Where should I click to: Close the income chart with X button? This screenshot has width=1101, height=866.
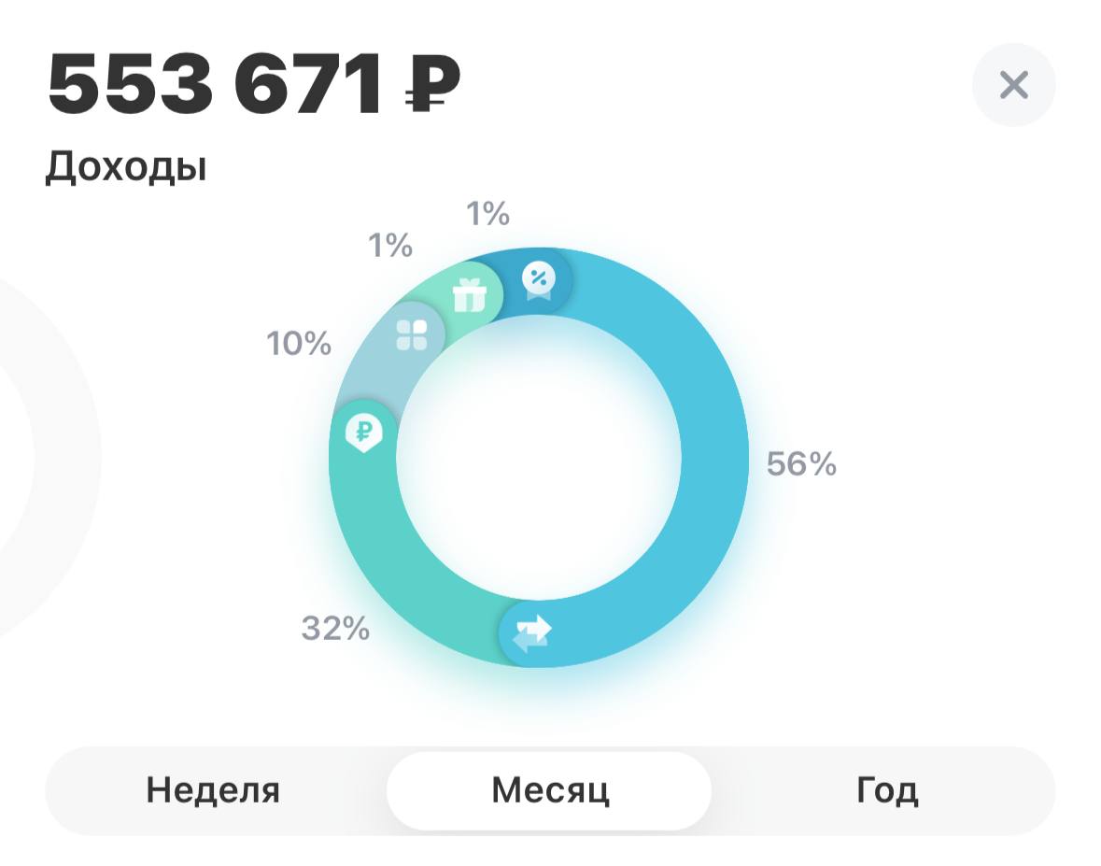(x=1013, y=85)
